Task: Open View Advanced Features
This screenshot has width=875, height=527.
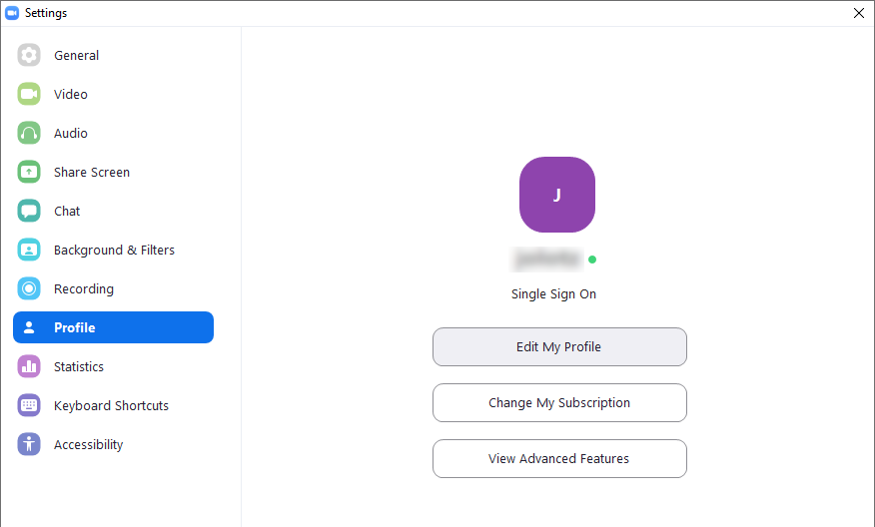Action: (x=559, y=458)
